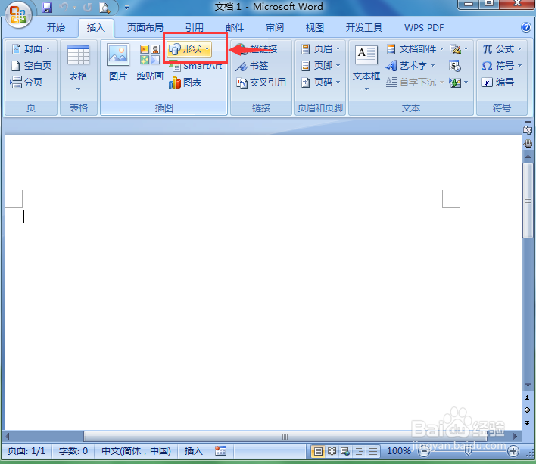Insert a blank page with 空白页
Screen dimensions: 536x464
pos(31,65)
